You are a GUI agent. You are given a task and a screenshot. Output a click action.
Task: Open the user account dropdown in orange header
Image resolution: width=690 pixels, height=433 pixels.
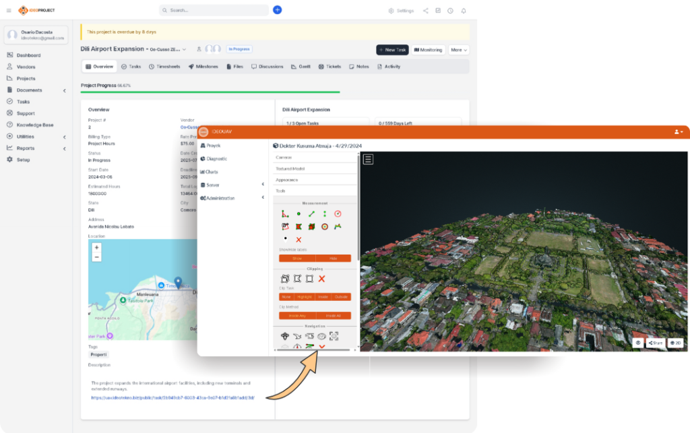679,132
